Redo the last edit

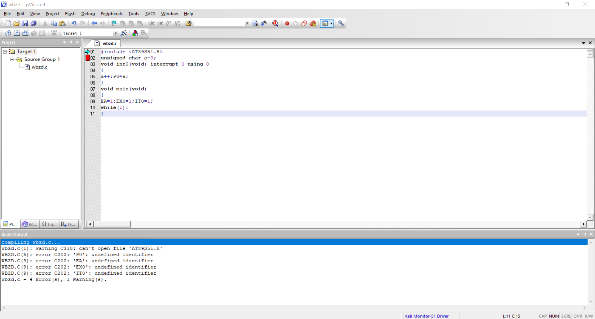[x=82, y=23]
